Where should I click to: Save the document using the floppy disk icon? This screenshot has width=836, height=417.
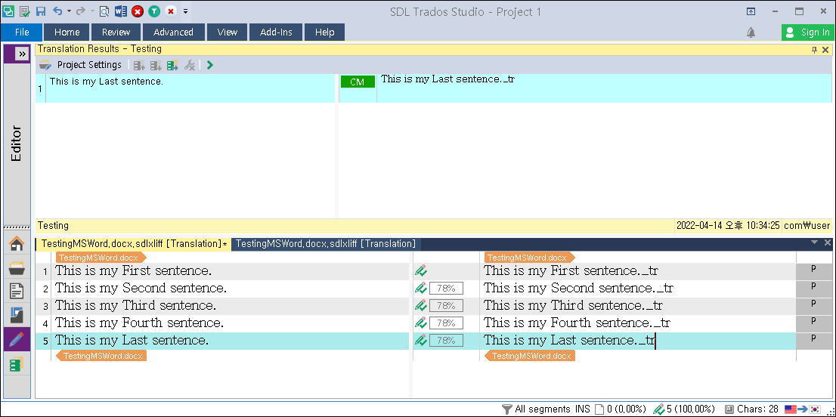[x=41, y=11]
